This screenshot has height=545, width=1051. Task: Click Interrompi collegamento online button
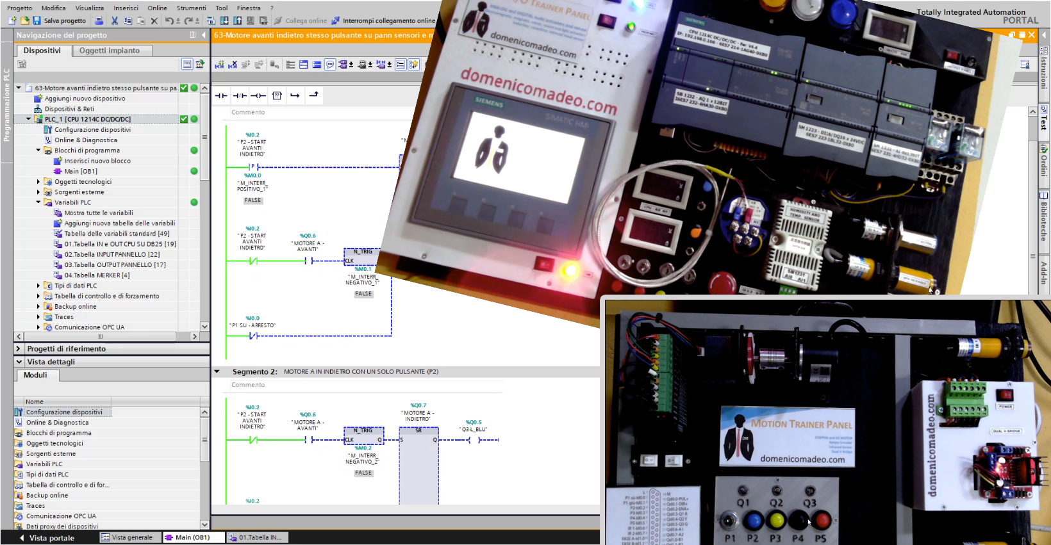pyautogui.click(x=383, y=20)
